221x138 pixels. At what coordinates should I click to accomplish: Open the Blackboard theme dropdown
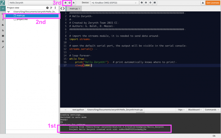click(x=195, y=110)
